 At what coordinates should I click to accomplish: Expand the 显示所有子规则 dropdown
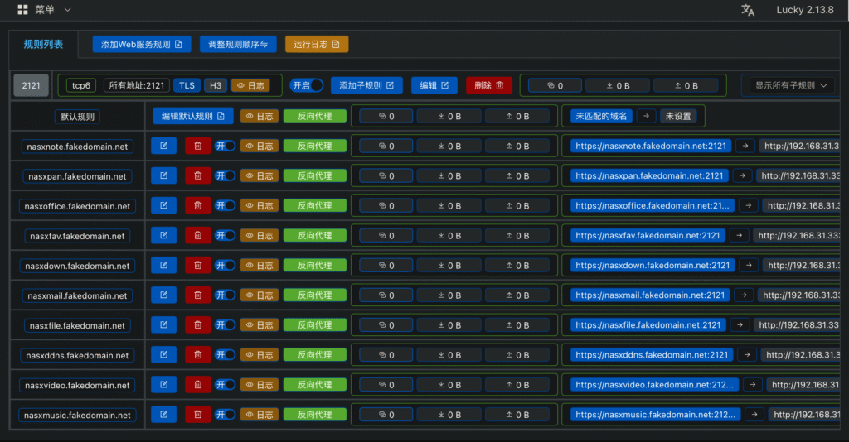point(792,85)
